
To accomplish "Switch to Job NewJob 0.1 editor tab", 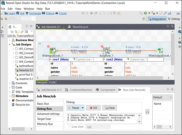I will pyautogui.click(x=51, y=27).
